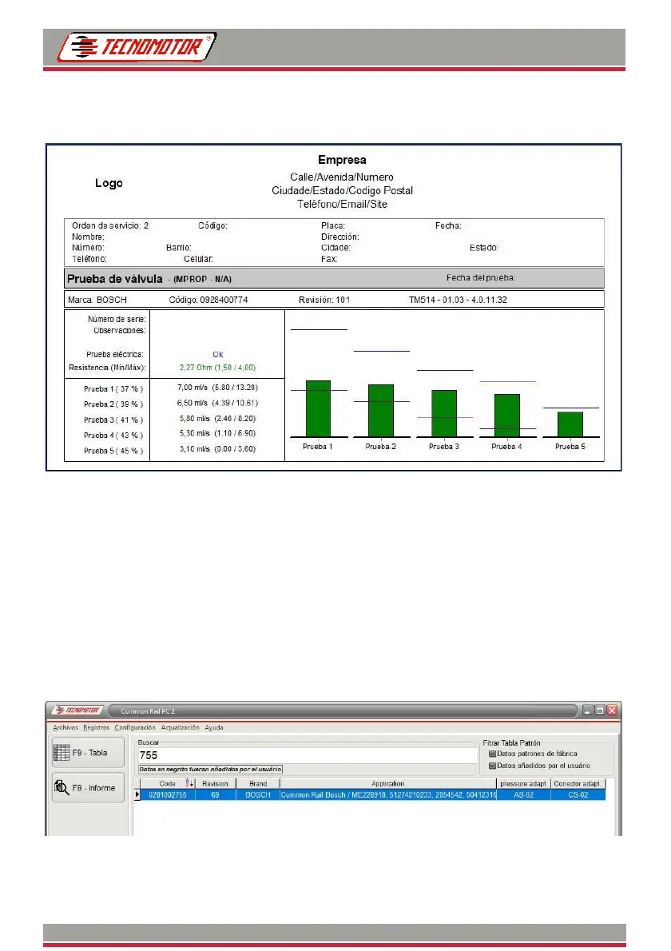671x951 pixels.
Task: Maximize the Common Rail PC 2 window
Action: point(599,710)
